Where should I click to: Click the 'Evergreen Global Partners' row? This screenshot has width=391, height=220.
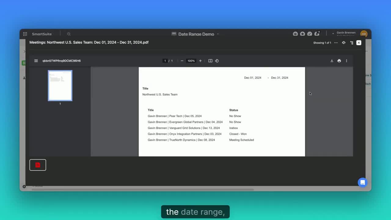[185, 122]
